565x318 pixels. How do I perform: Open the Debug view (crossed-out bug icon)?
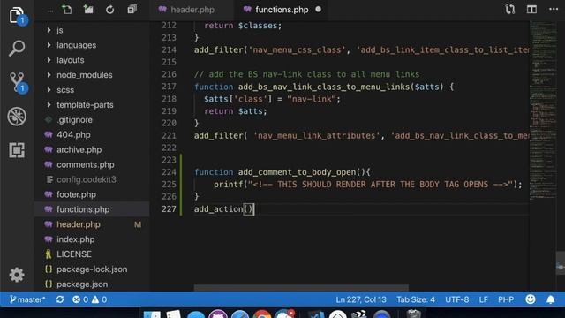(17, 116)
